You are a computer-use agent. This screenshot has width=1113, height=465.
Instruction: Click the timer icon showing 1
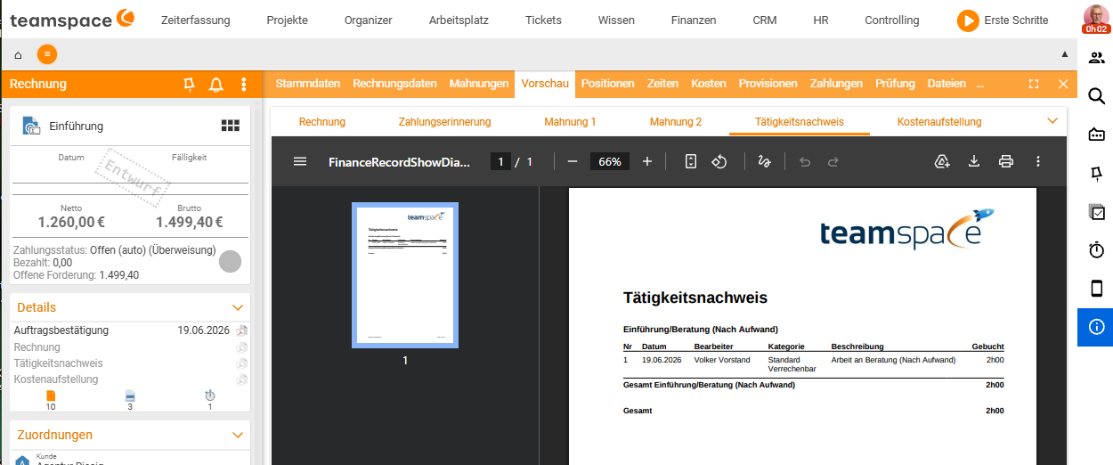click(210, 396)
